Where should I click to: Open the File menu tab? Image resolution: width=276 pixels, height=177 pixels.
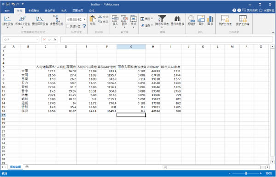(7, 11)
